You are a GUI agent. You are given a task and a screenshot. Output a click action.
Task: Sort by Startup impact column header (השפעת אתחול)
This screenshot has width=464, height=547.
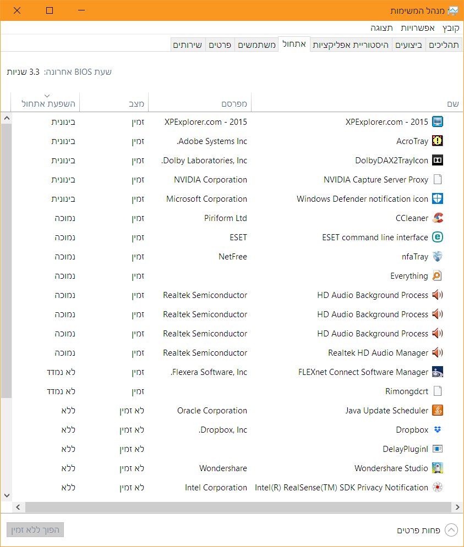[45, 103]
